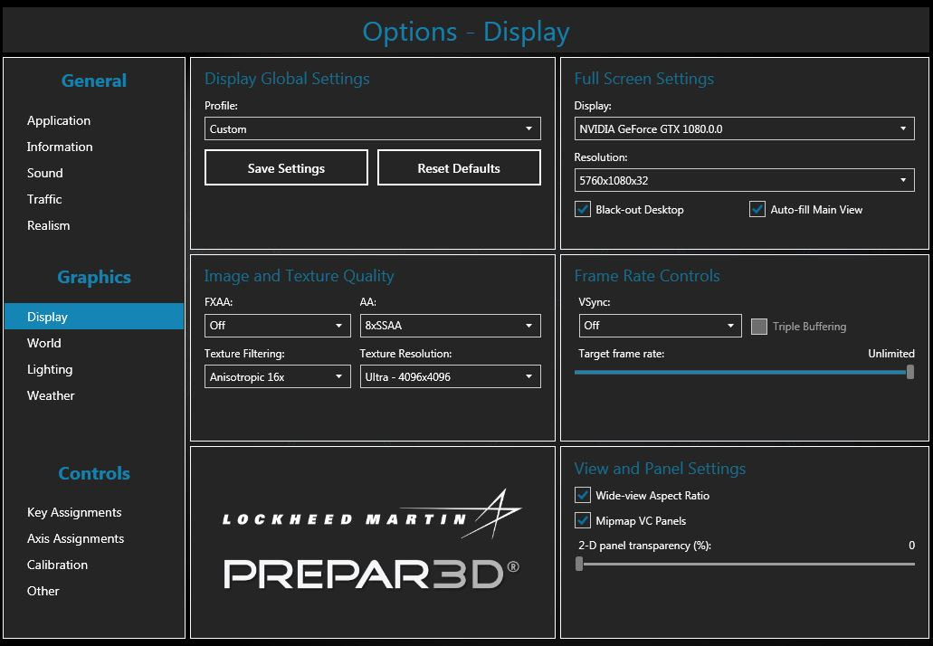Click the Reset Defaults button
This screenshot has height=646, width=933.
[x=459, y=167]
